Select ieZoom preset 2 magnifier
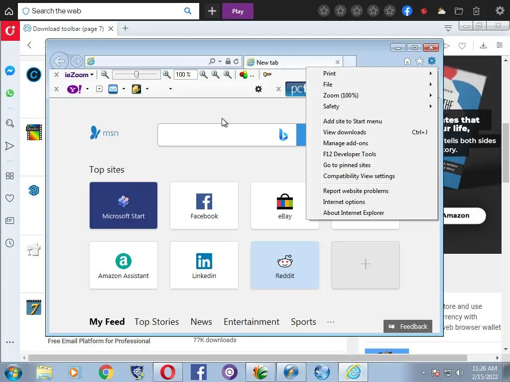Image resolution: width=510 pixels, height=382 pixels. (216, 75)
